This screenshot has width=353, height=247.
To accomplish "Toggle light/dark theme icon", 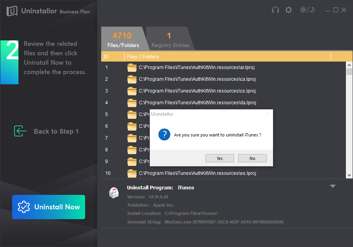I will pos(307,10).
